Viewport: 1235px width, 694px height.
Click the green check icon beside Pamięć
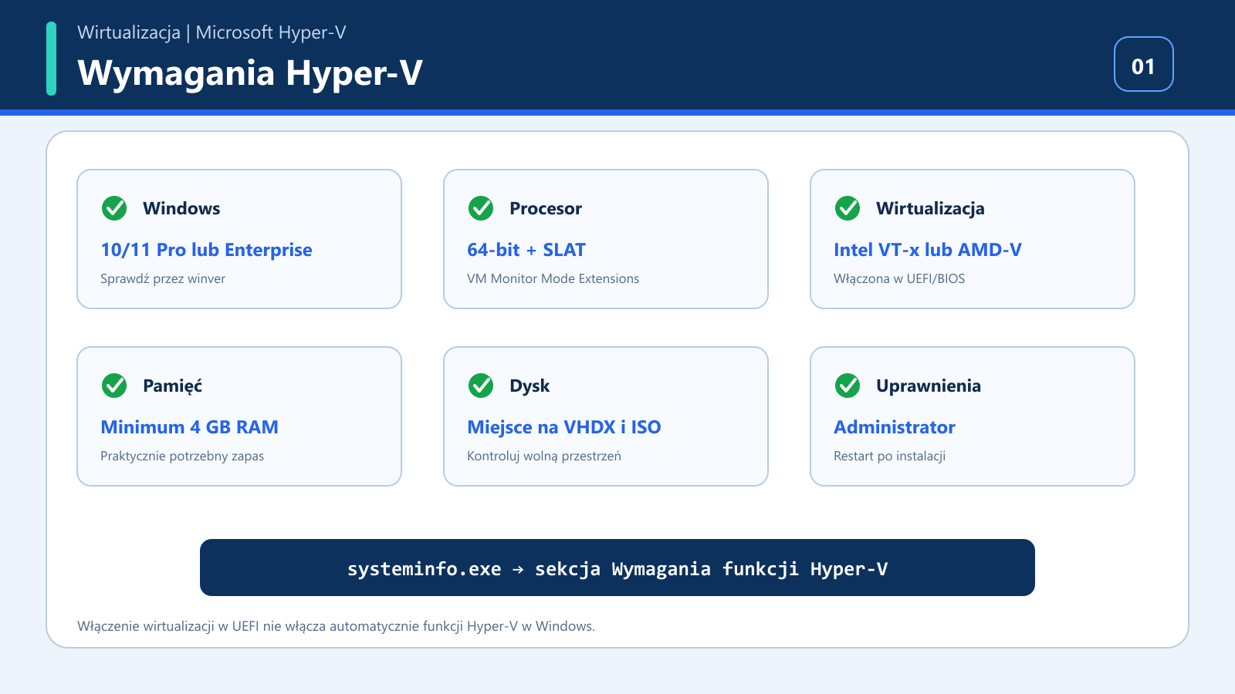pyautogui.click(x=114, y=386)
